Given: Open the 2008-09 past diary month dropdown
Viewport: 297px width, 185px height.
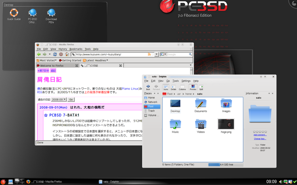Looking at the screenshot, I should [59, 99].
